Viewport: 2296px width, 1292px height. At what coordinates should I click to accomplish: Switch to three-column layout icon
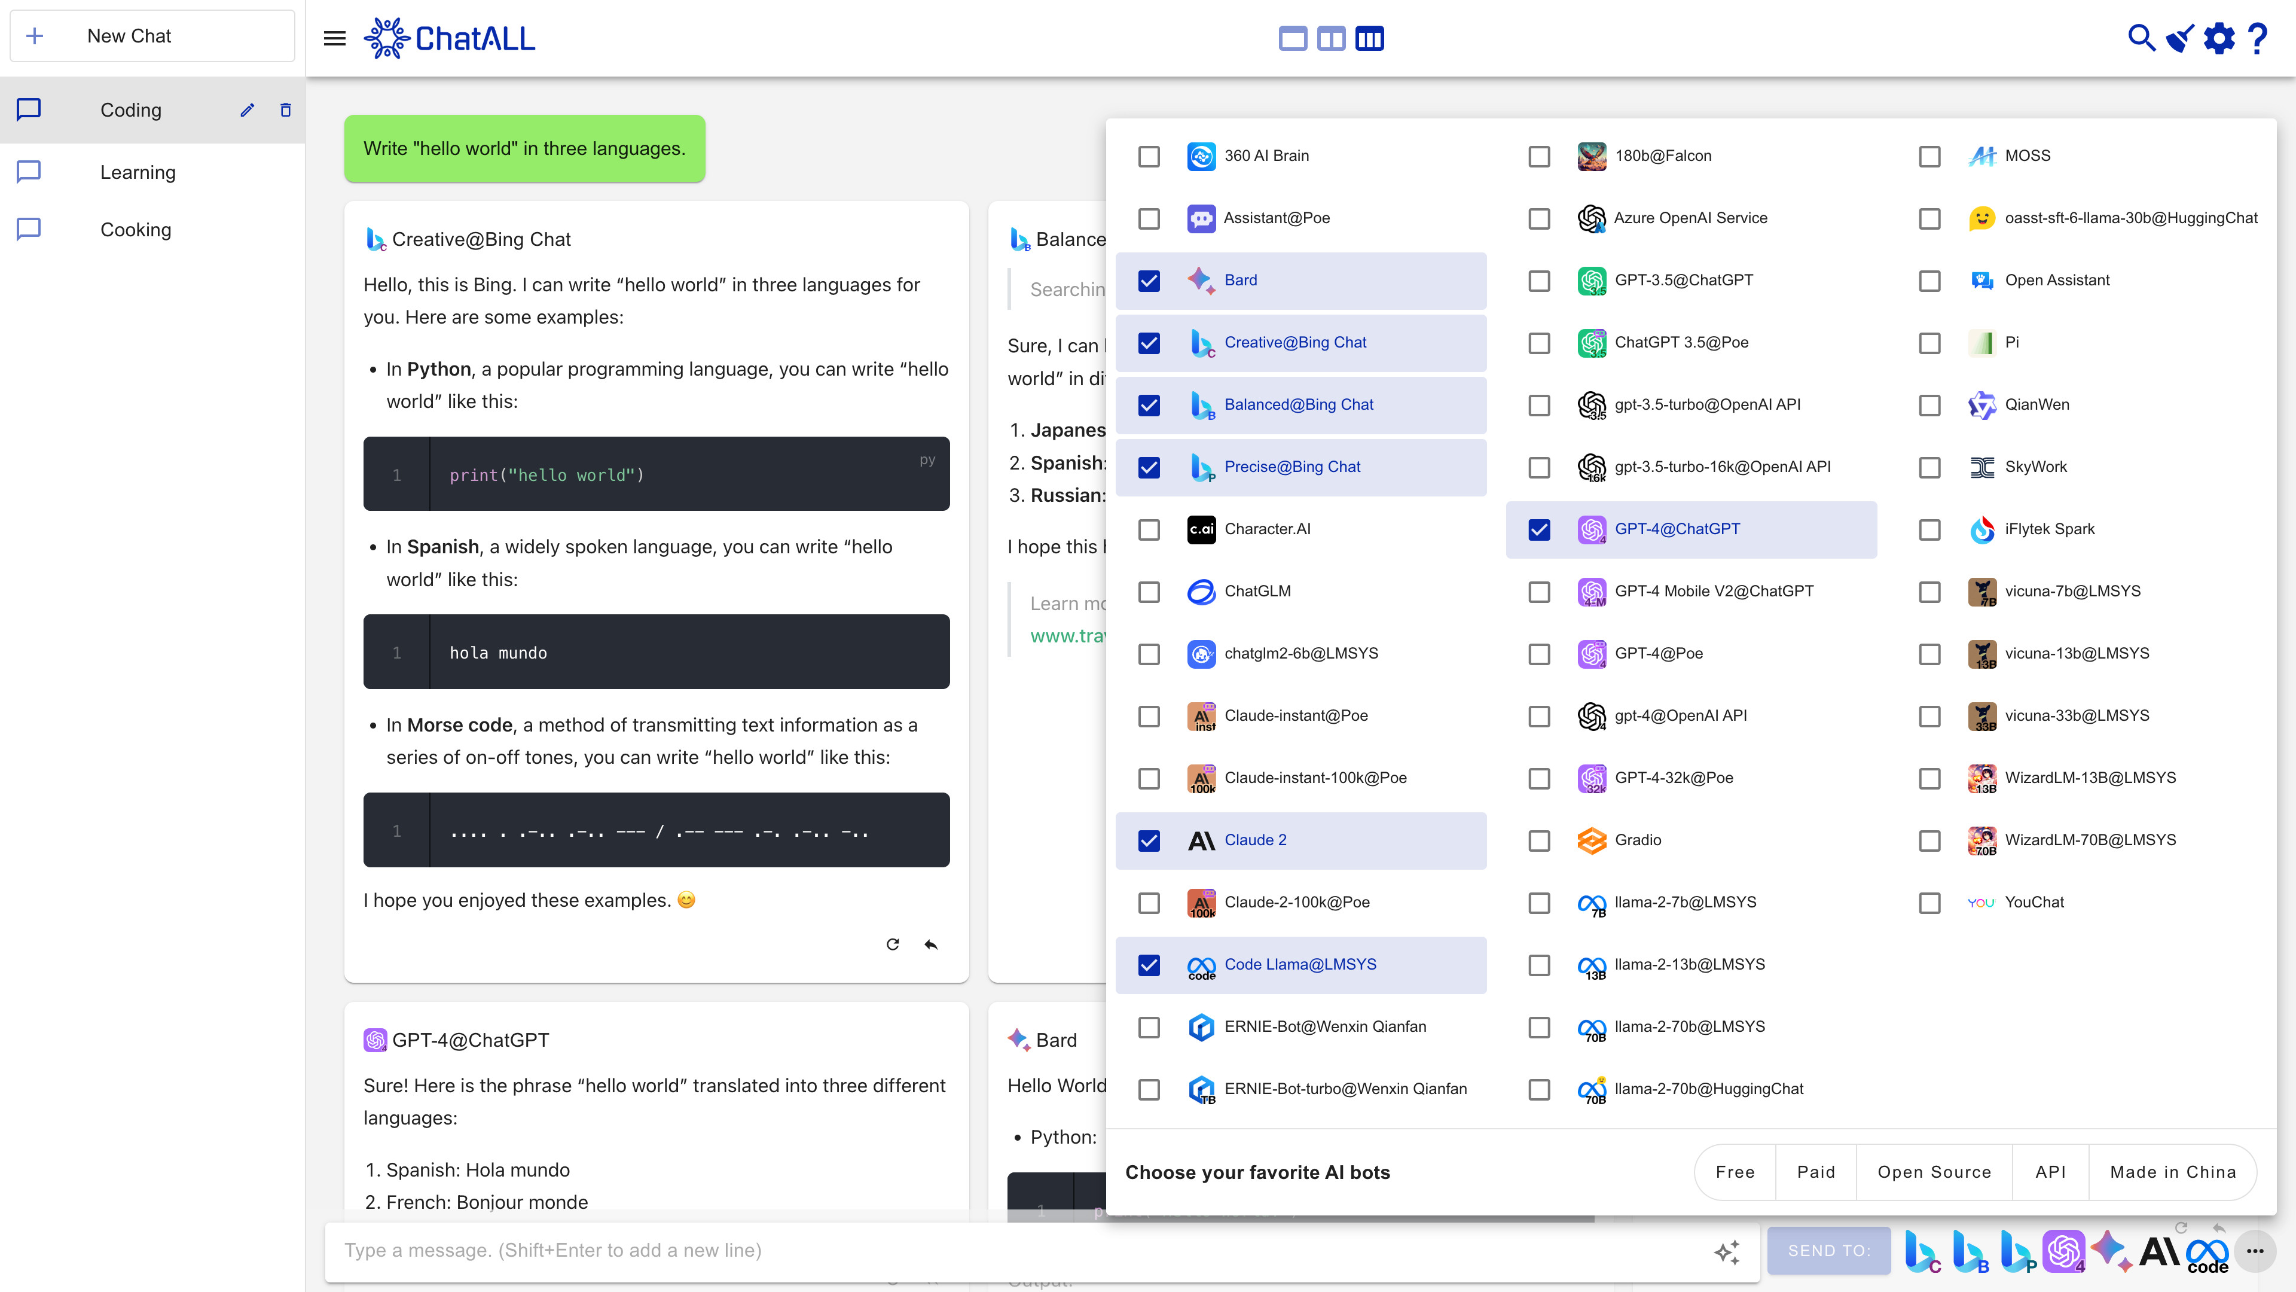click(1369, 38)
